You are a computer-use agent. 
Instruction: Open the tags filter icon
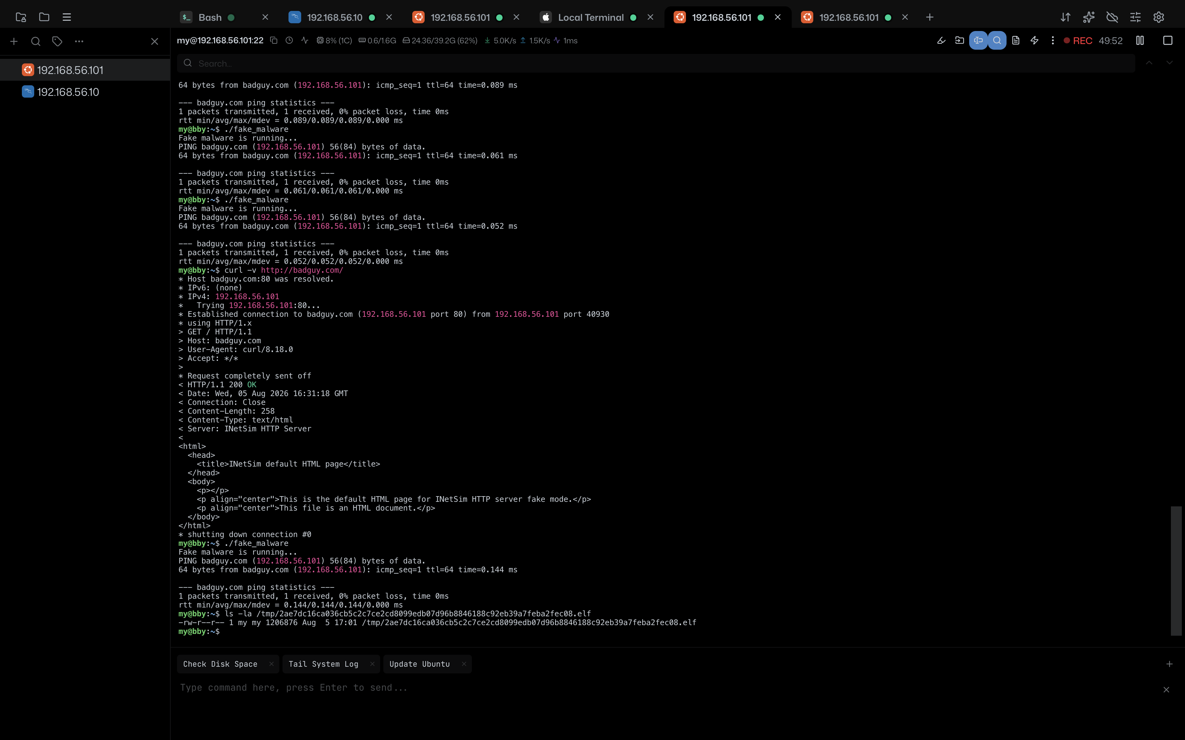[x=57, y=42]
